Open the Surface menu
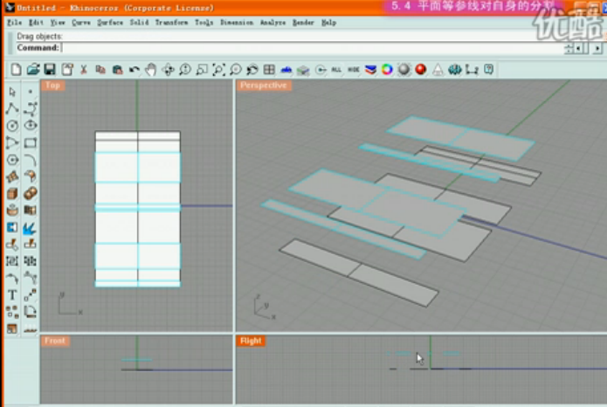 pyautogui.click(x=110, y=23)
